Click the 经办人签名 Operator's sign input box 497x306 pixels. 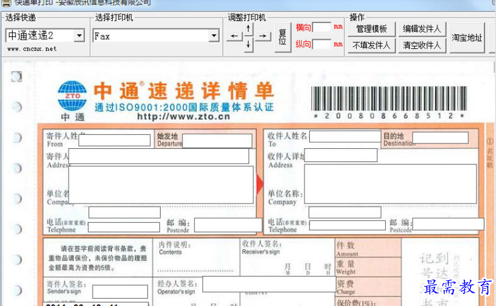point(269,284)
